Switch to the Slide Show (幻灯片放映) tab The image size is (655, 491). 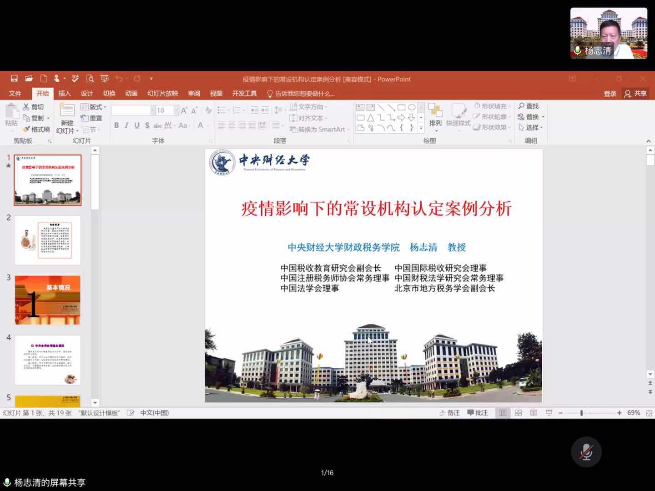click(162, 94)
